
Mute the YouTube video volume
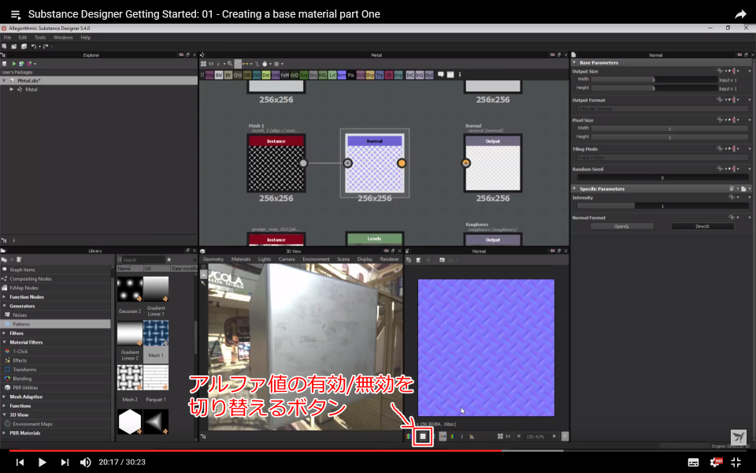(x=85, y=463)
